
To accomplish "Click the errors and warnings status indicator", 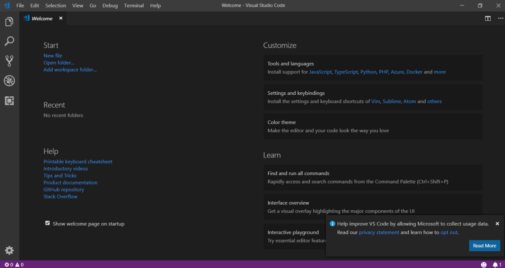I will coord(14,265).
